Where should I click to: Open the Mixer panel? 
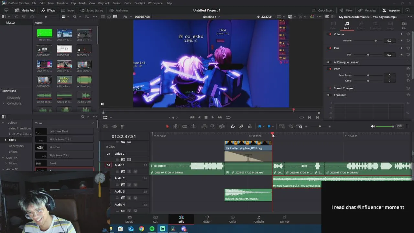click(346, 10)
